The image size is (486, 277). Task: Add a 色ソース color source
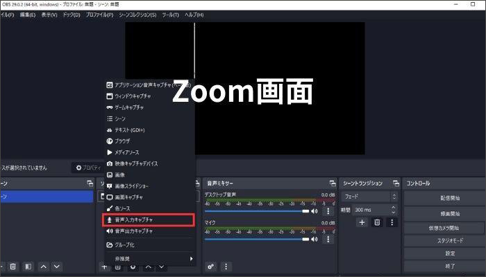[x=149, y=208]
